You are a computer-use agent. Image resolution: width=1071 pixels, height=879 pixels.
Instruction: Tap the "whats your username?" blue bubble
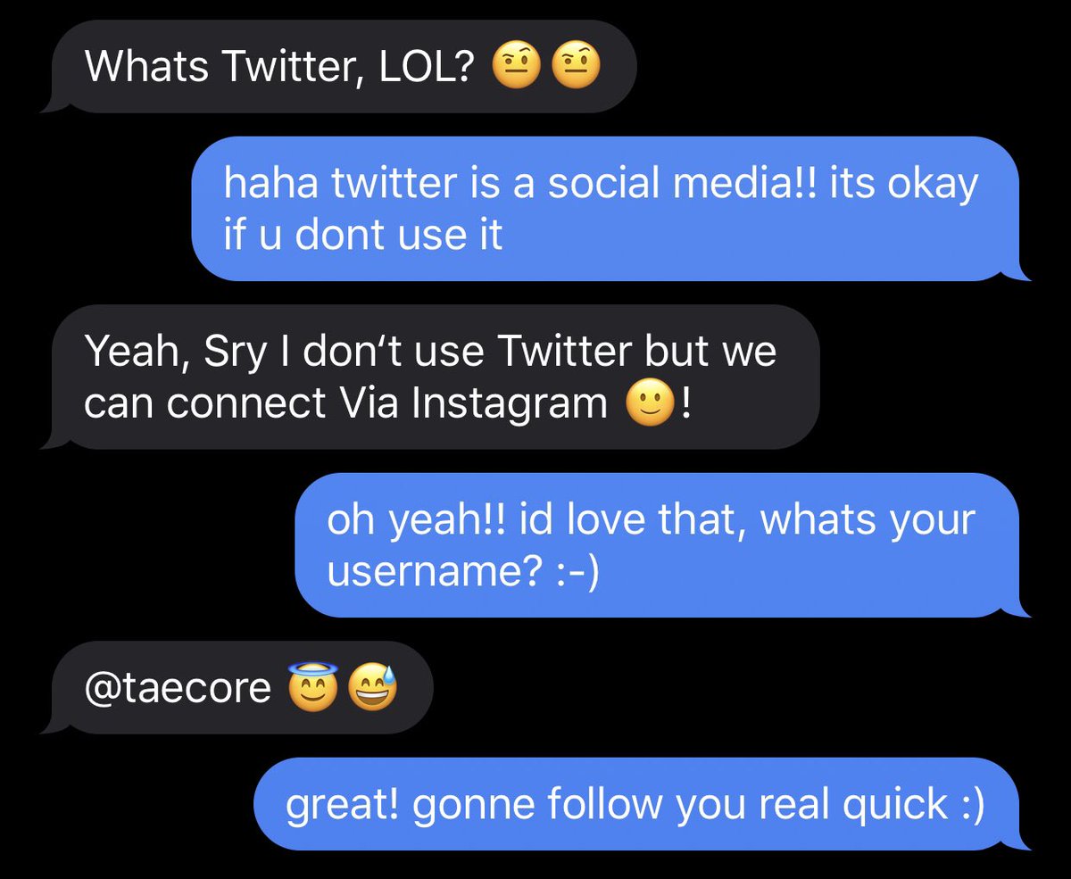[x=663, y=545]
